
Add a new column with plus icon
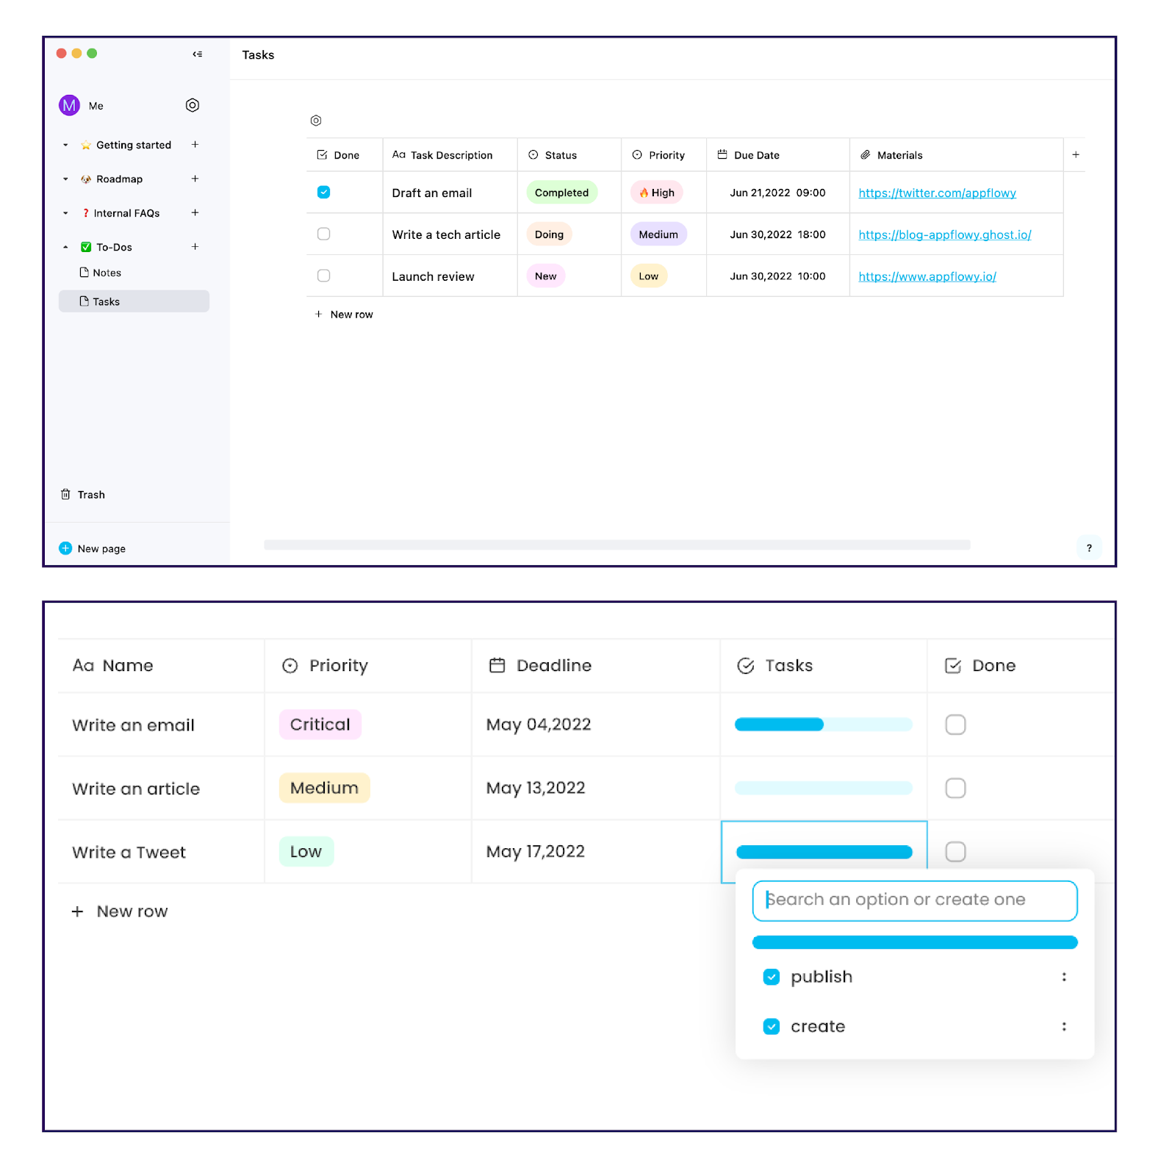click(1075, 154)
